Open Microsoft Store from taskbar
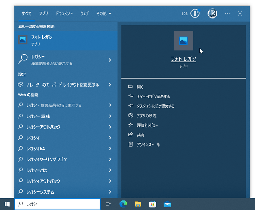The image size is (255, 210). coord(152,204)
